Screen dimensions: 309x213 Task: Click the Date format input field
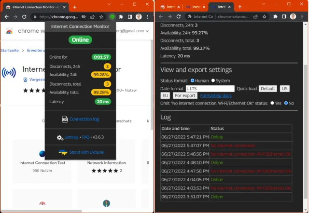[x=210, y=89]
